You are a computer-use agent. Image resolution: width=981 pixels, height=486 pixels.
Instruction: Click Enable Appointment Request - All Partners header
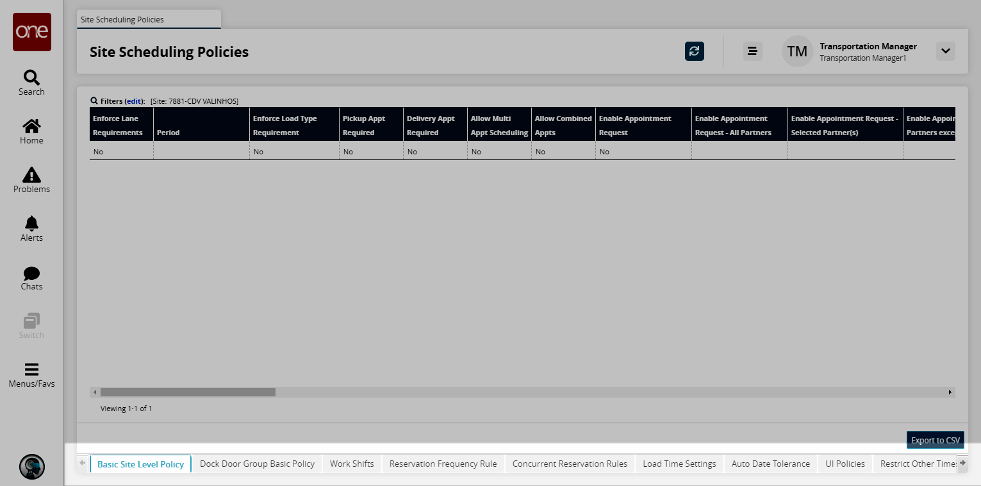tap(739, 124)
